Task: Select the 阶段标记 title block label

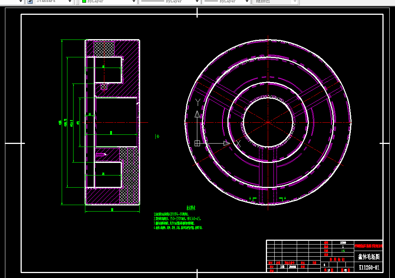Action: 337,259
